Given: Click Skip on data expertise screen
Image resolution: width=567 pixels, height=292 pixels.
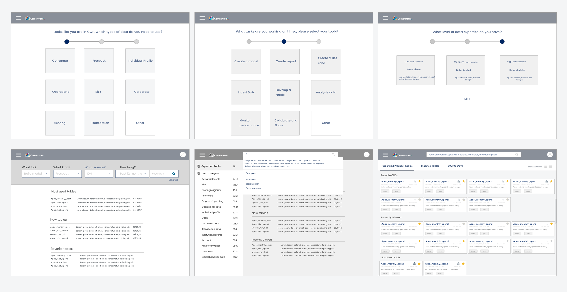Looking at the screenshot, I should [467, 99].
